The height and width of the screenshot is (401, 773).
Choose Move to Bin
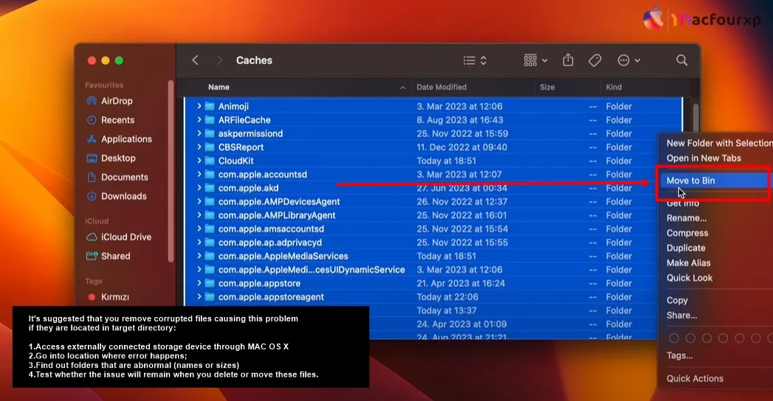click(x=712, y=181)
